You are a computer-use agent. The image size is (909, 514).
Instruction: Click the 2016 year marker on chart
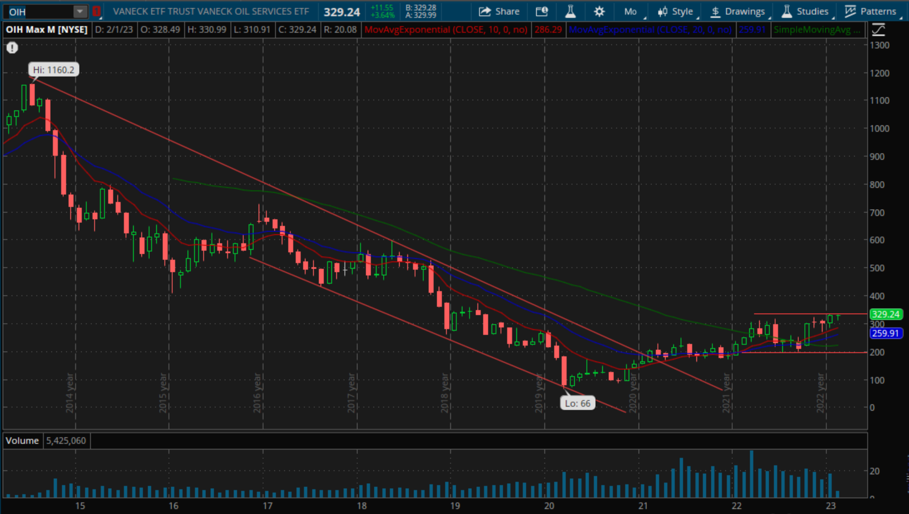tap(257, 393)
